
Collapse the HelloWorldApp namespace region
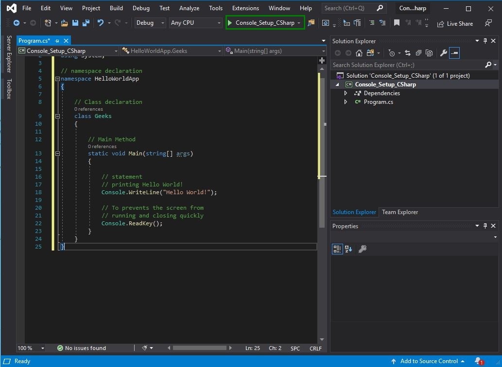point(57,78)
